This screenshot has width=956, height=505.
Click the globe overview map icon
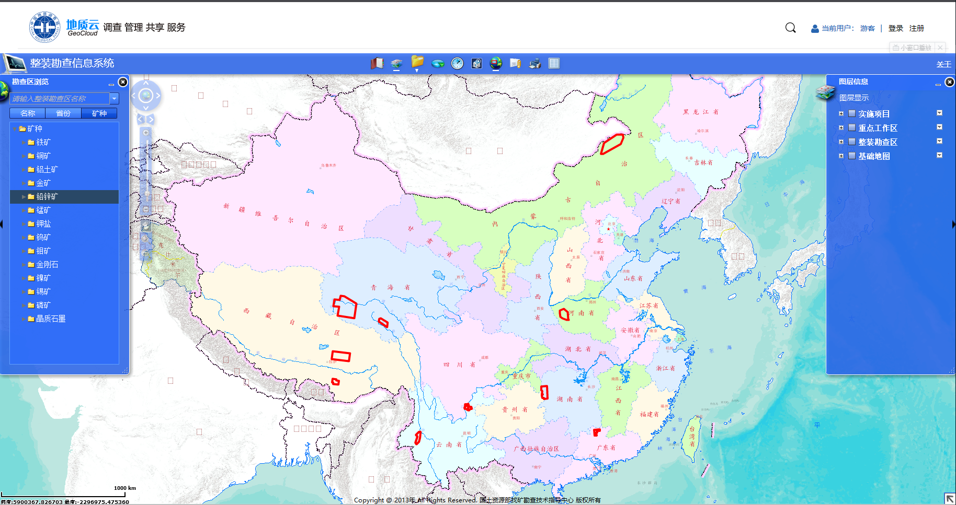[496, 63]
